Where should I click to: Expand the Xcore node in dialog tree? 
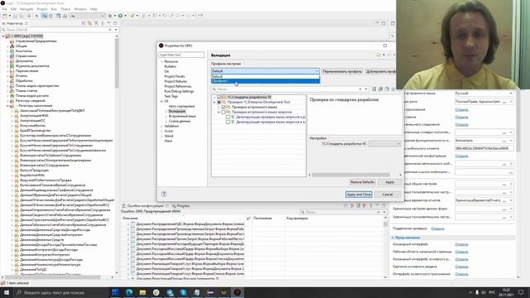[162, 131]
